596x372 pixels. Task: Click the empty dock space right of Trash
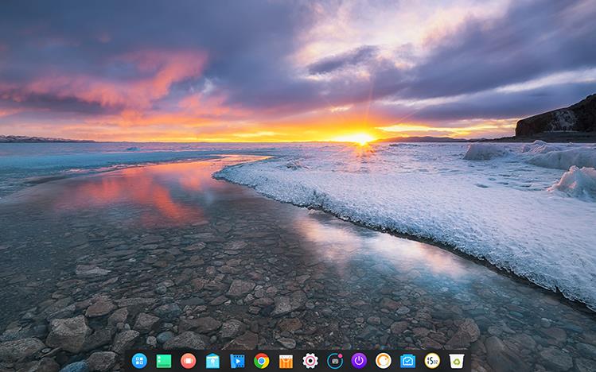pyautogui.click(x=469, y=361)
